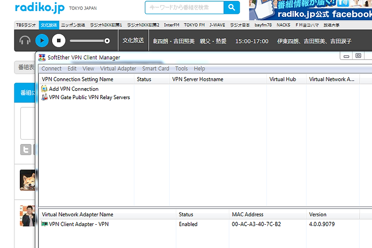Image resolution: width=372 pixels, height=248 pixels.
Task: Sort by Virtual Network A... column header
Action: tap(333, 79)
